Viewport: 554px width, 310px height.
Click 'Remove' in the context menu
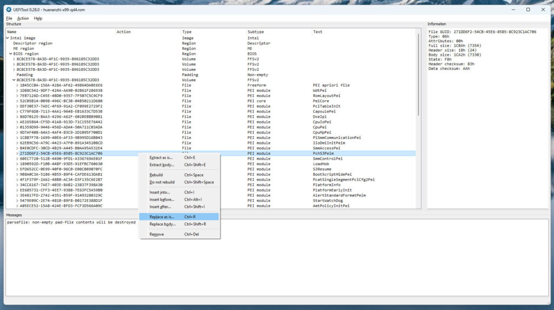(156, 234)
